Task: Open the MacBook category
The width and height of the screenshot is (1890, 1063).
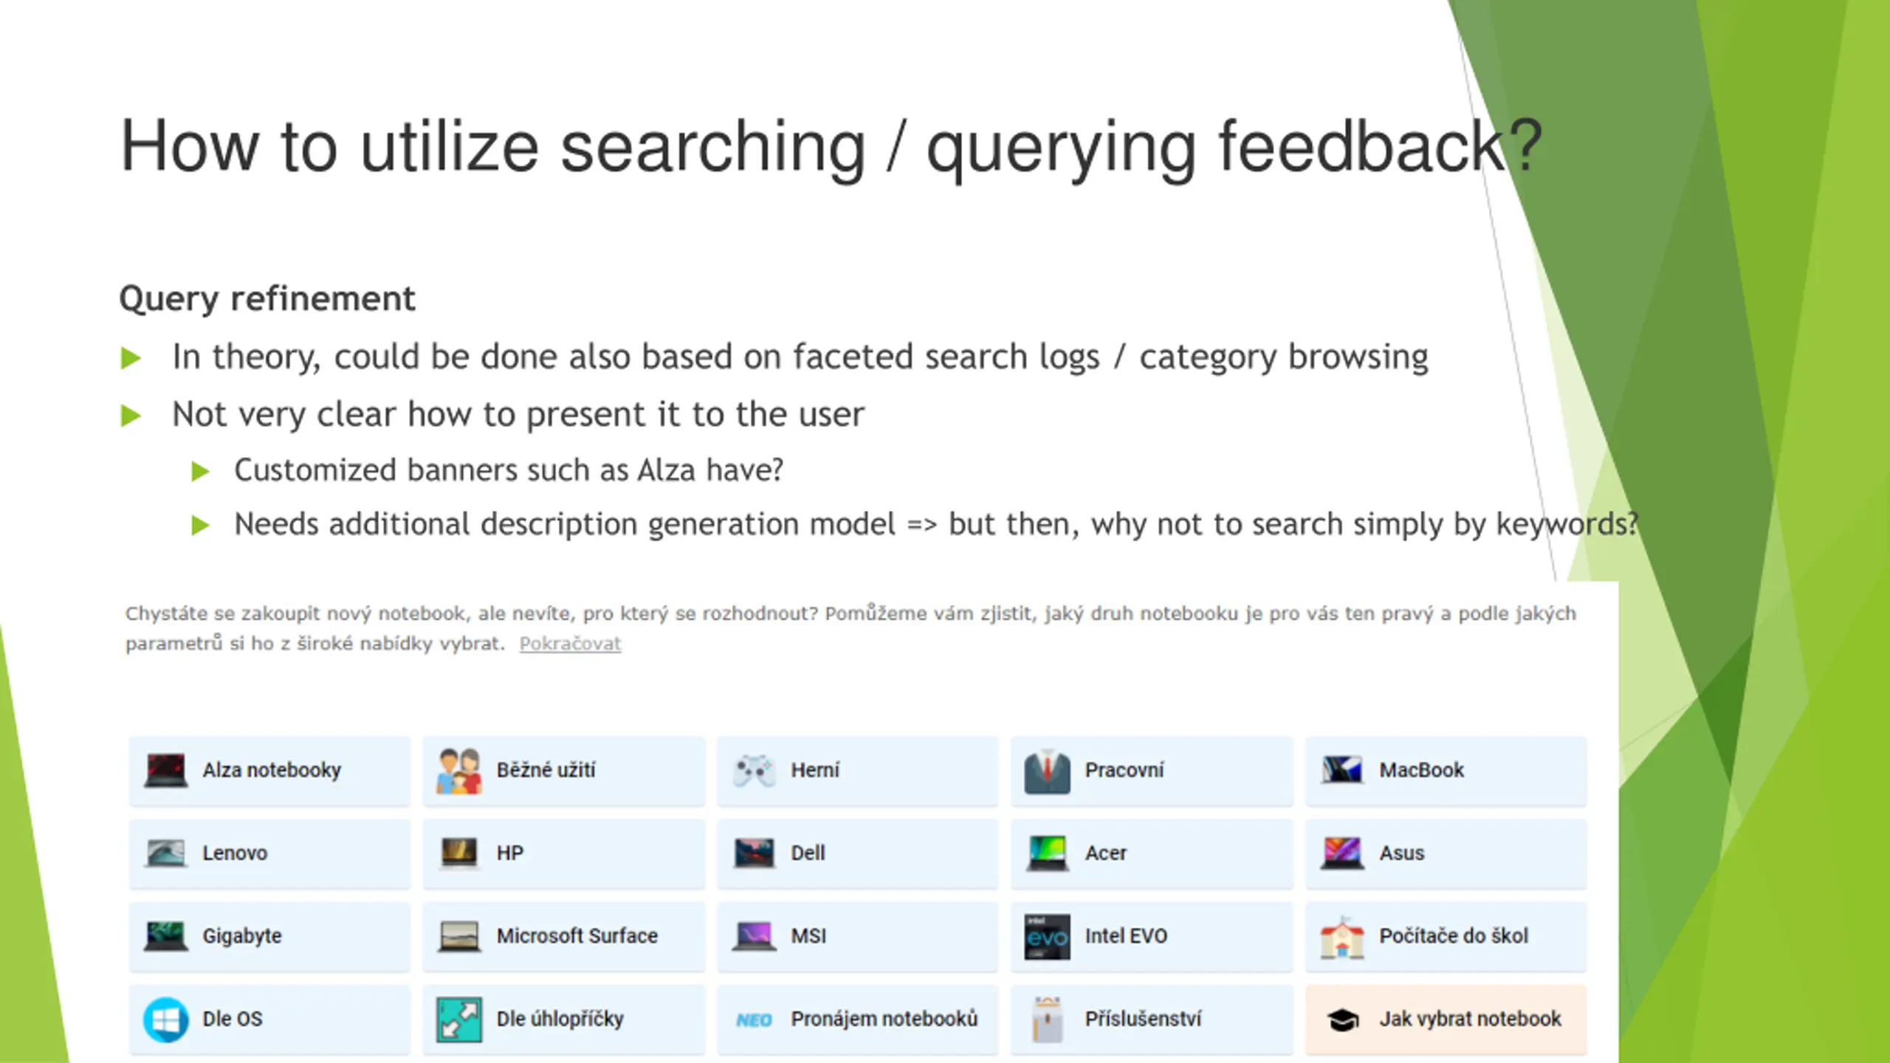Action: (x=1446, y=771)
